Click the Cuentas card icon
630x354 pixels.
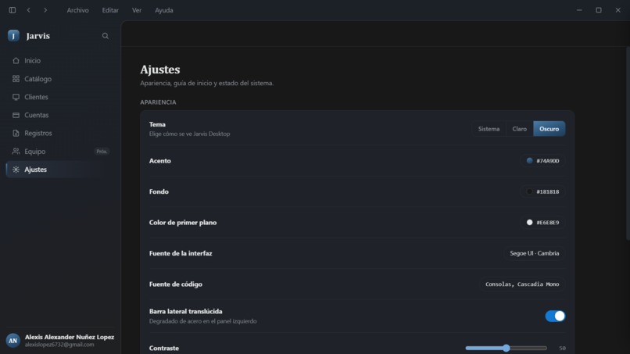pos(16,115)
